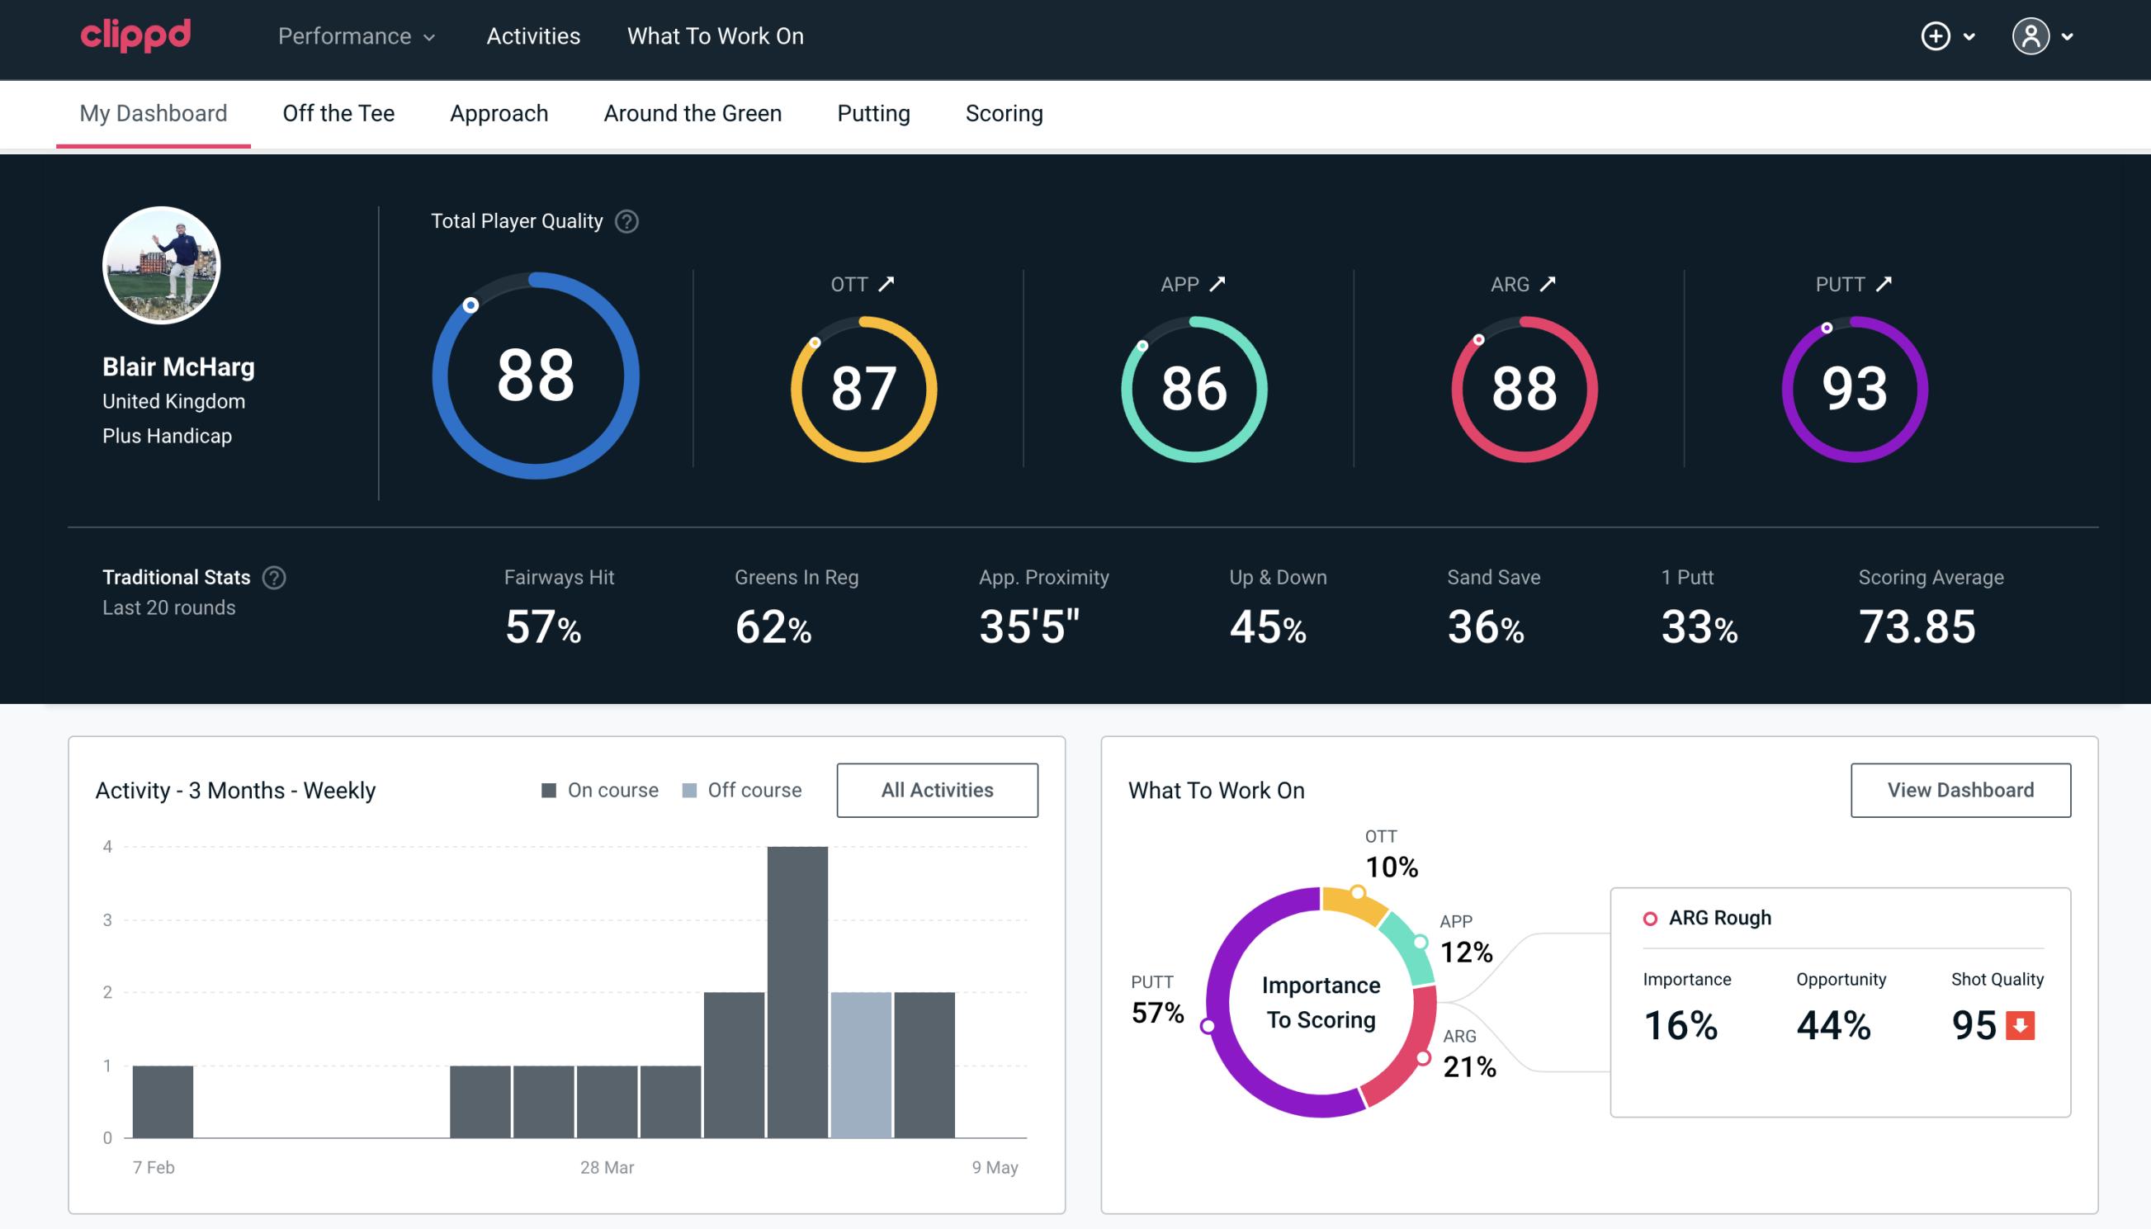Image resolution: width=2151 pixels, height=1229 pixels.
Task: Switch to the Putting tab
Action: (873, 112)
